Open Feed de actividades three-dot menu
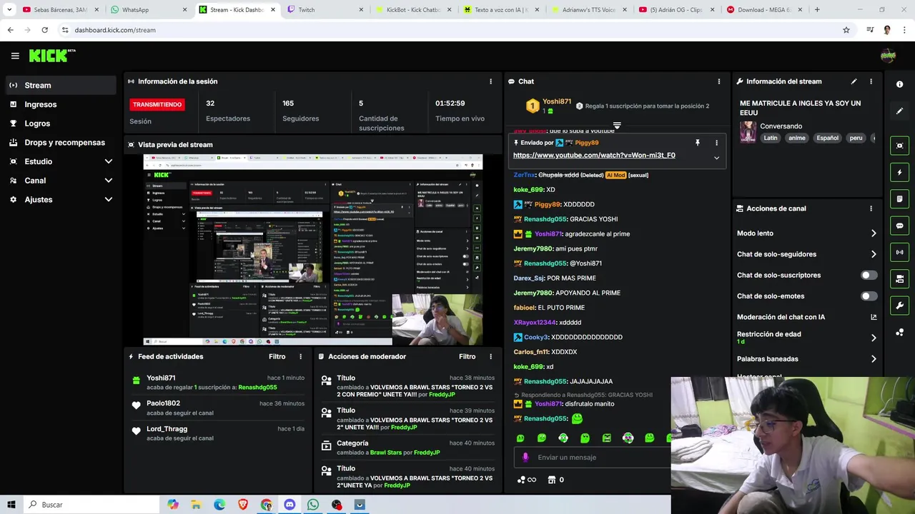This screenshot has width=915, height=514. click(300, 356)
